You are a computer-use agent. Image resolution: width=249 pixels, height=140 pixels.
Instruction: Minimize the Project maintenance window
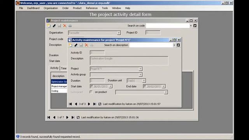[187, 21]
